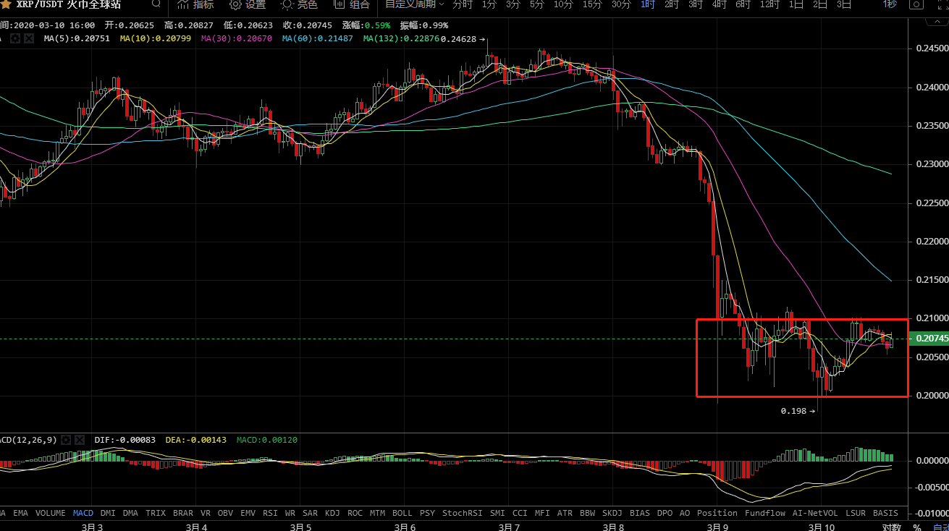This screenshot has width=949, height=531.
Task: Toggle 亮色 light theme
Action: (x=299, y=4)
